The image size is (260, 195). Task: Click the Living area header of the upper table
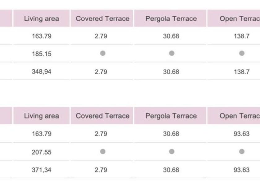tap(41, 19)
